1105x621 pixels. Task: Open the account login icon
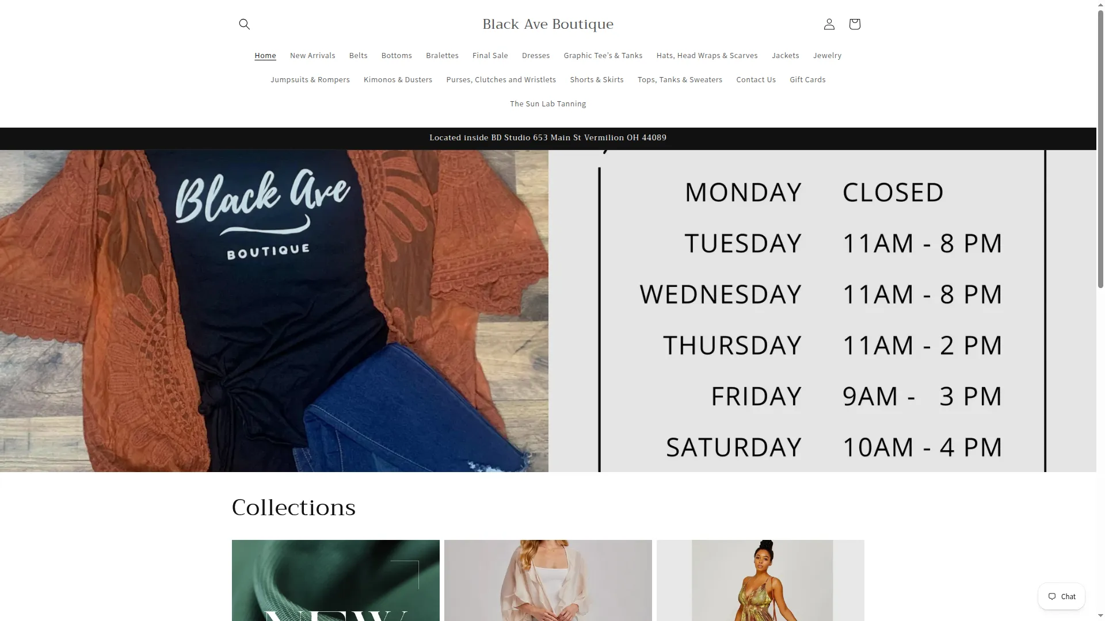click(x=829, y=24)
